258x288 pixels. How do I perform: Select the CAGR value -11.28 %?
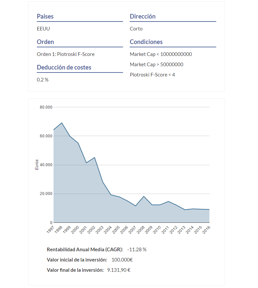pyautogui.click(x=137, y=250)
